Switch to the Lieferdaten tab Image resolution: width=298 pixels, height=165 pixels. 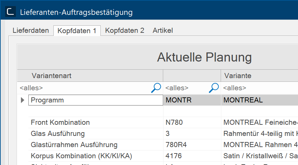tap(31, 30)
